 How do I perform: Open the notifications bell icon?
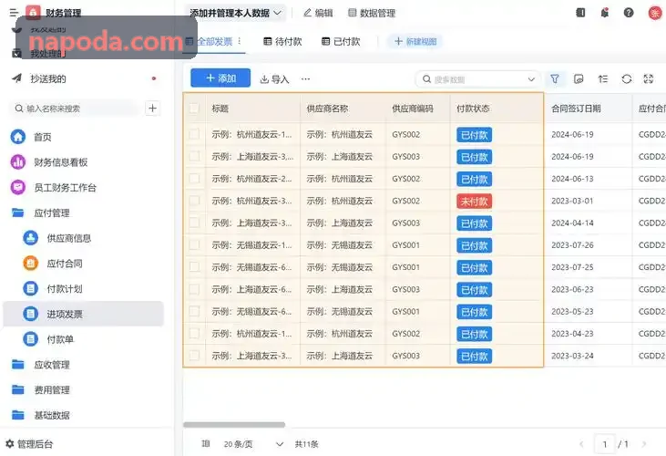pos(605,13)
